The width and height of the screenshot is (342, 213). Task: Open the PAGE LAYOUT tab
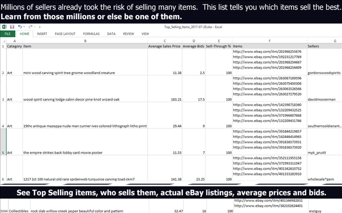(x=65, y=34)
